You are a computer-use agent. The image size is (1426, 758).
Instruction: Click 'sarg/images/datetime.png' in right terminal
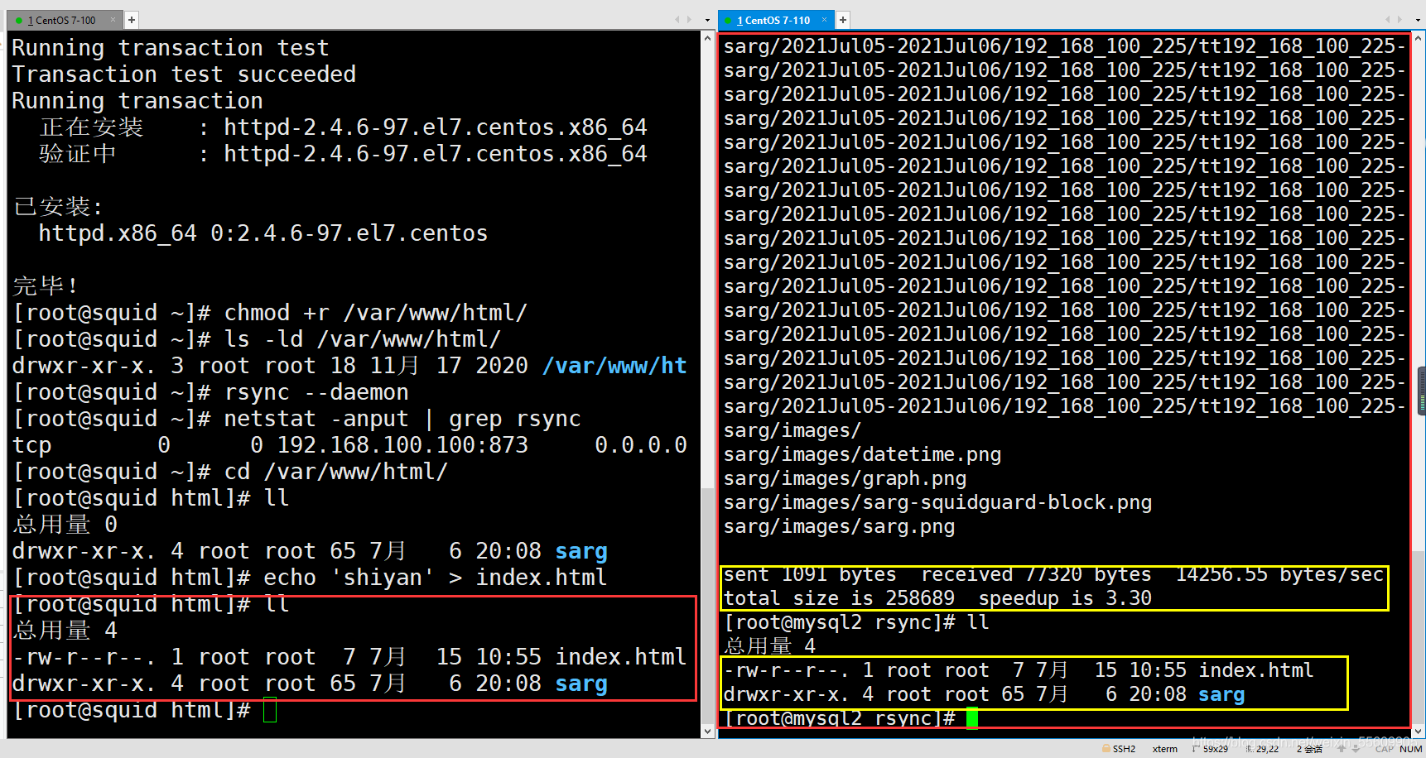[x=862, y=454]
